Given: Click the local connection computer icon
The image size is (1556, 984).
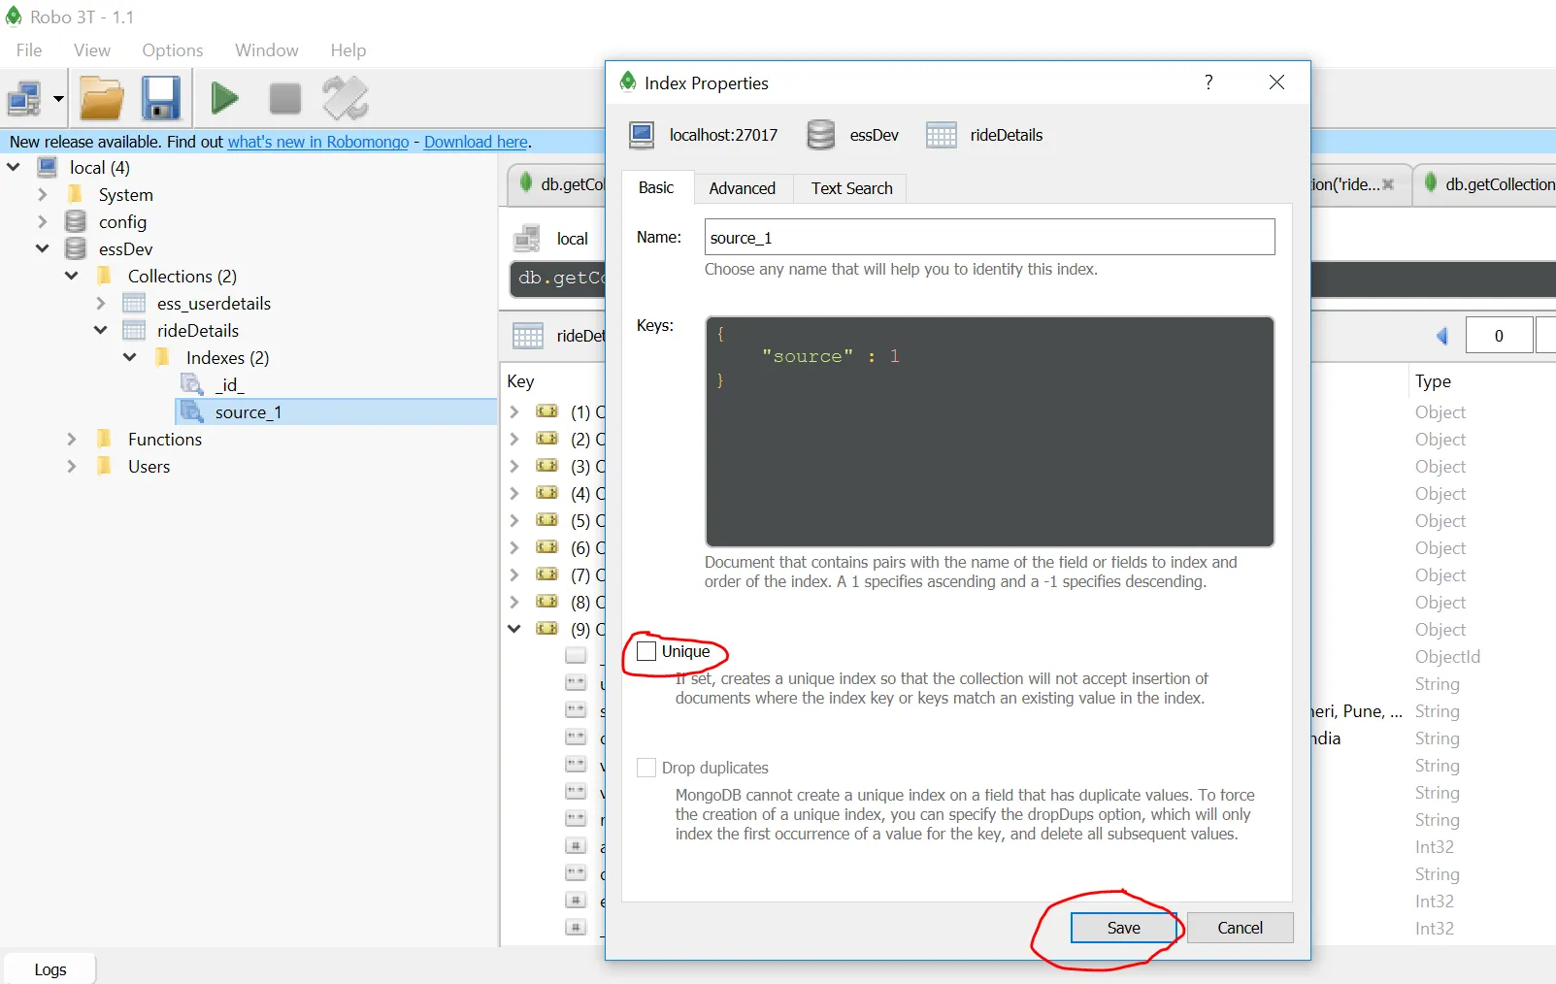Looking at the screenshot, I should 48,167.
